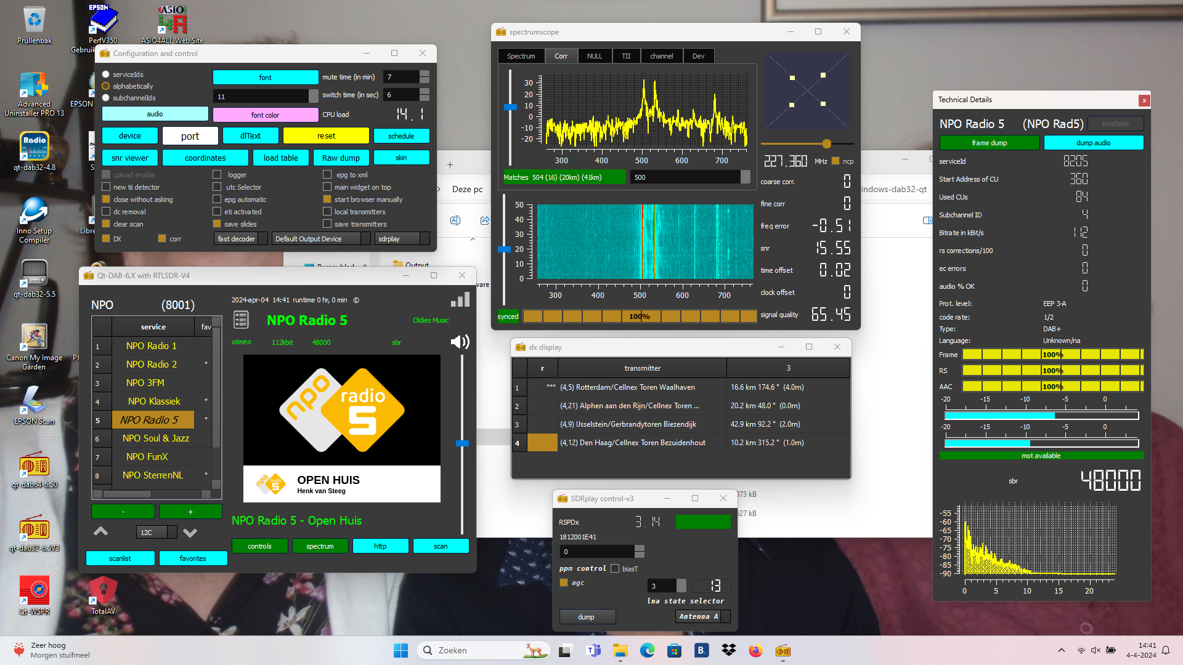Open Windows Start menu
Image resolution: width=1183 pixels, height=665 pixels.
tap(400, 650)
